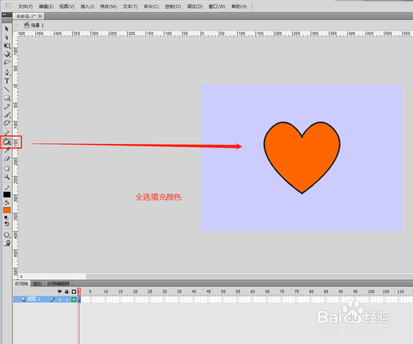Screen dimensions: 413x344
Task: Open the 插入(I) menu
Action: click(87, 6)
